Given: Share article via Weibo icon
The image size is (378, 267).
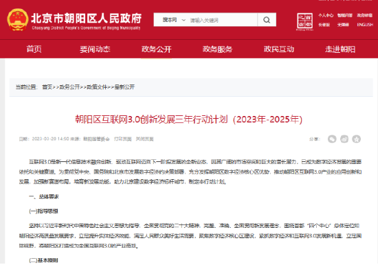Looking at the screenshot, I should 344,139.
